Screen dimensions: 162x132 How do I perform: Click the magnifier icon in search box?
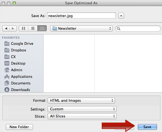pyautogui.click(x=119, y=29)
